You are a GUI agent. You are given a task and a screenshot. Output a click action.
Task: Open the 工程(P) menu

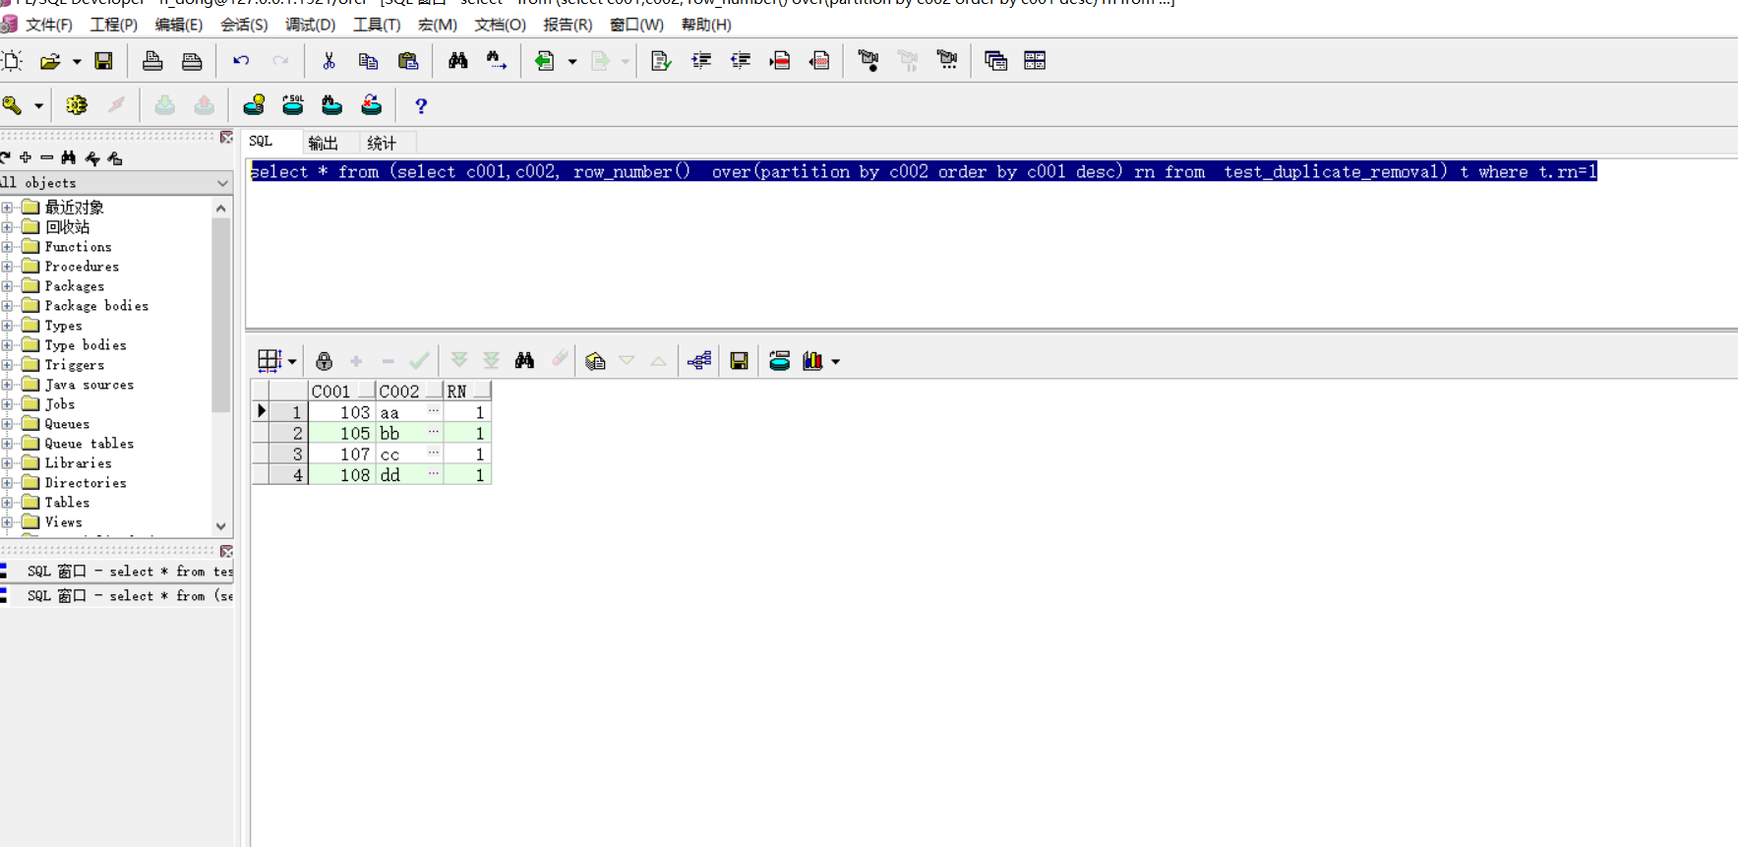[x=113, y=25]
